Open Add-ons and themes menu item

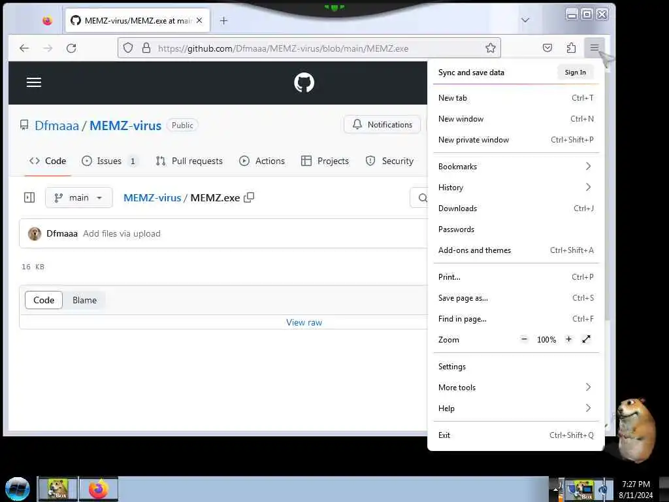516,250
